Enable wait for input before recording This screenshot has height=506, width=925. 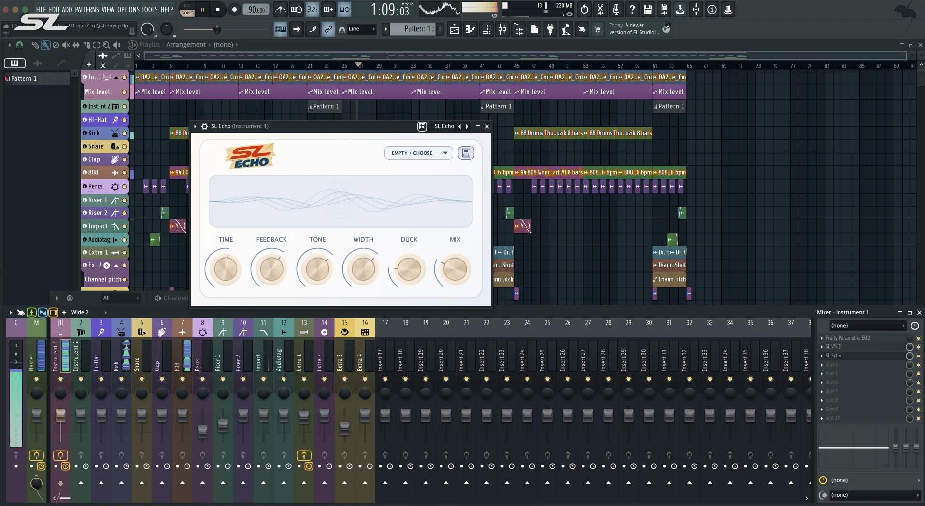coord(297,9)
